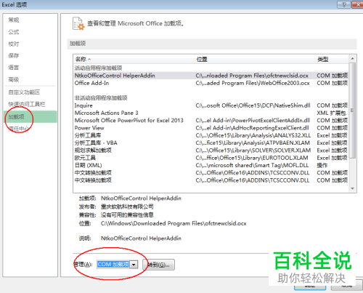
Task: Click the add-ins list scrollbar thumb
Action: 352,111
